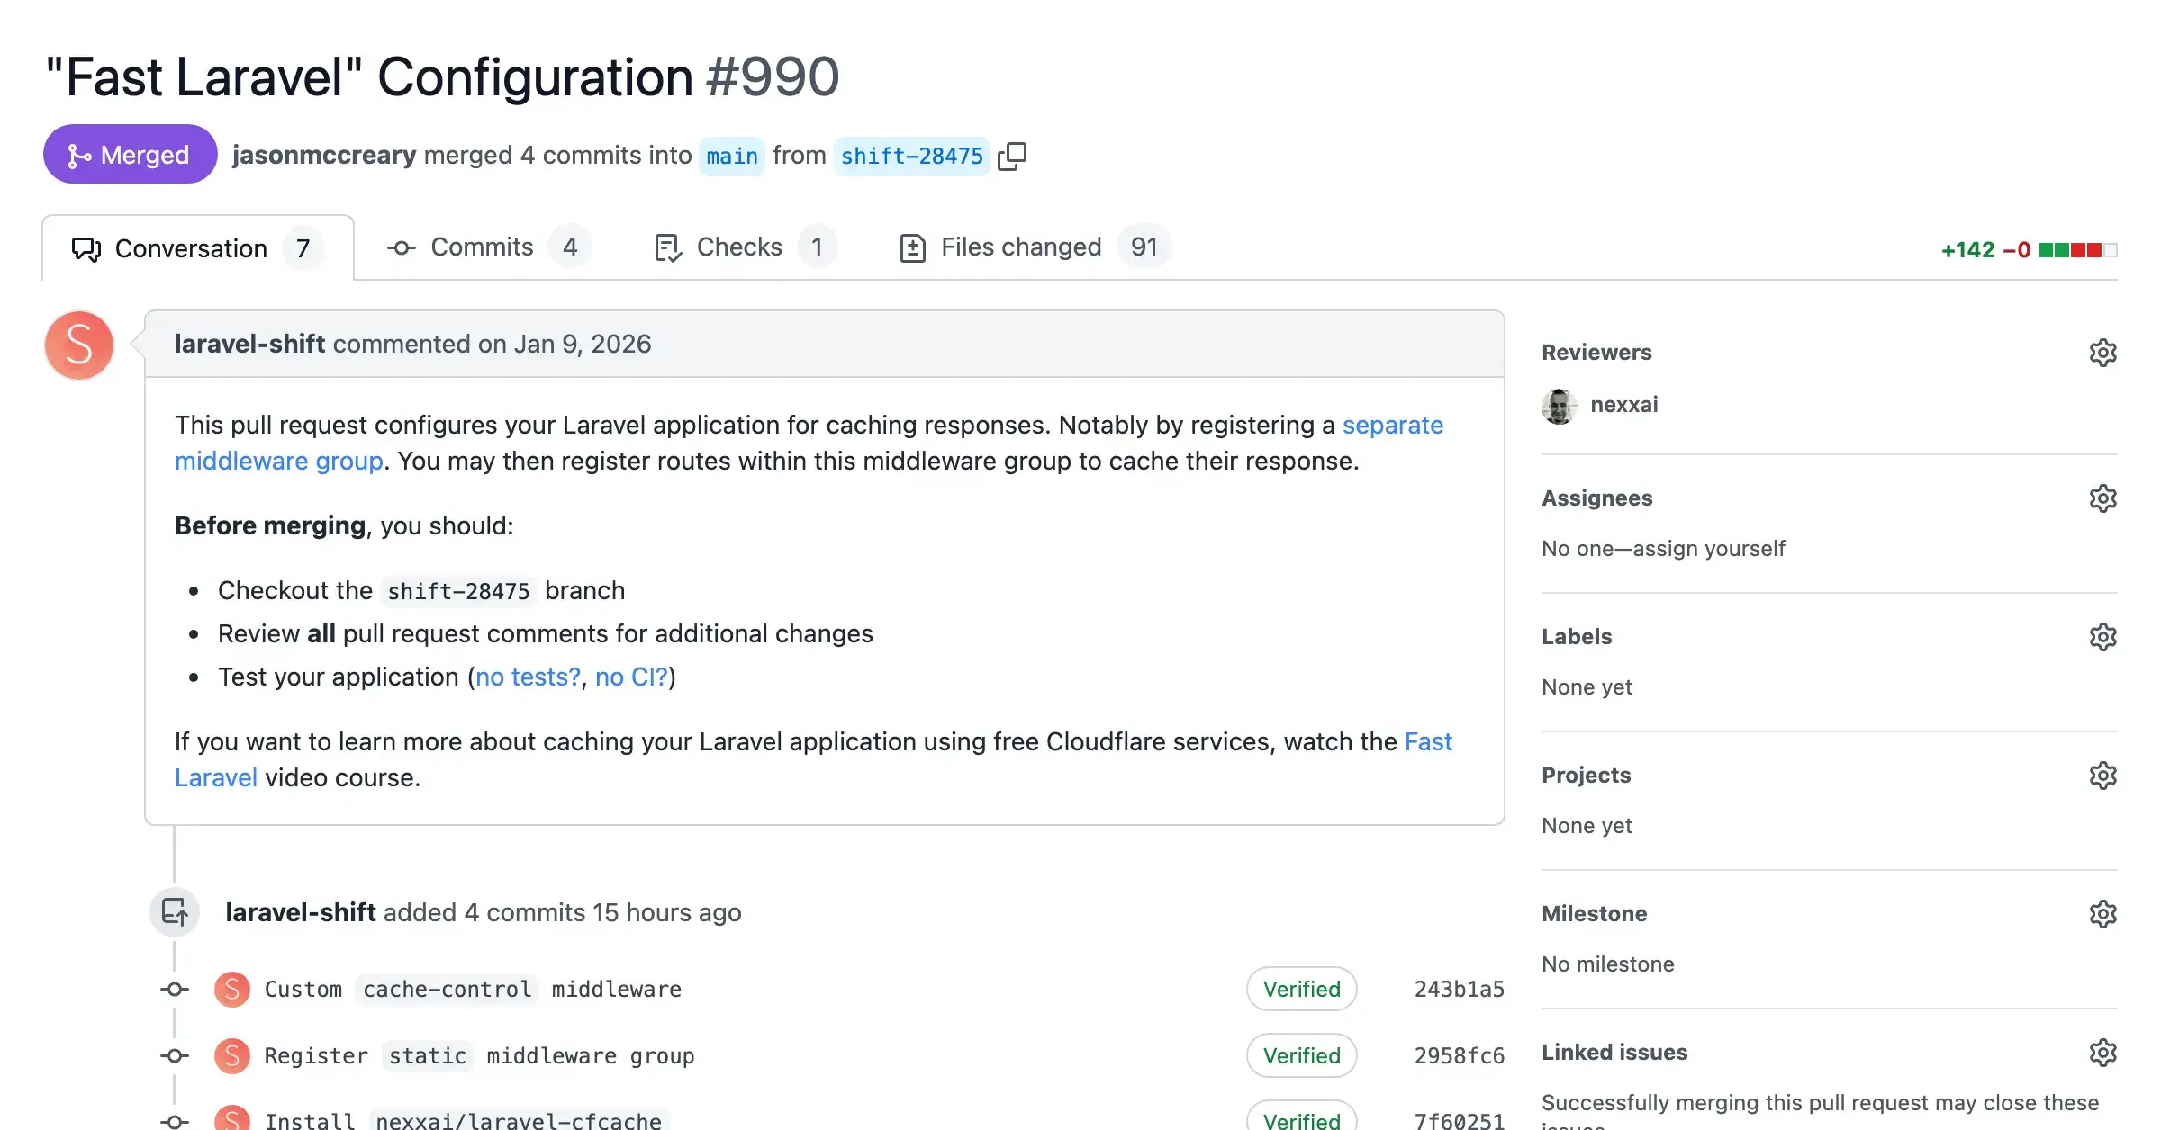
Task: Open the Projects settings gear
Action: click(2103, 775)
